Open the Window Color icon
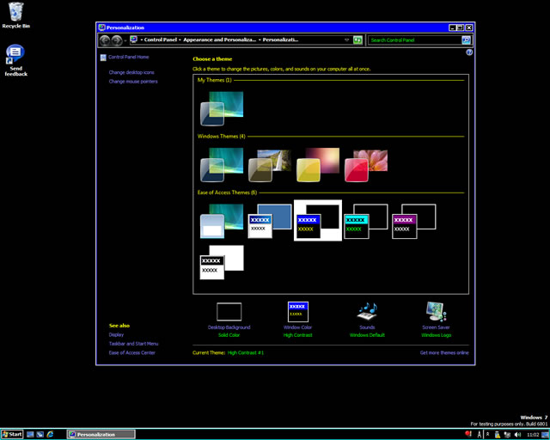The image size is (550, 440). pyautogui.click(x=298, y=312)
